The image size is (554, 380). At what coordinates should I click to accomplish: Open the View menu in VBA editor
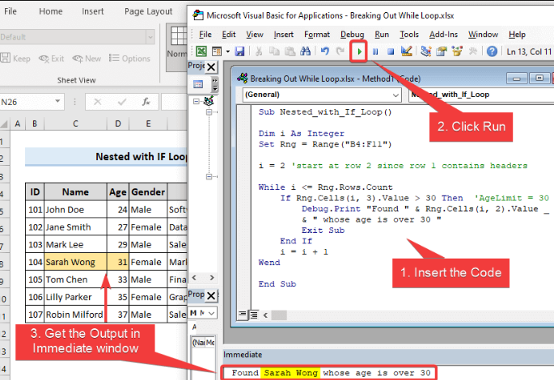(x=255, y=35)
